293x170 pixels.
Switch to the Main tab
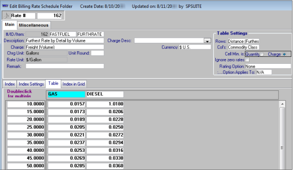9,25
